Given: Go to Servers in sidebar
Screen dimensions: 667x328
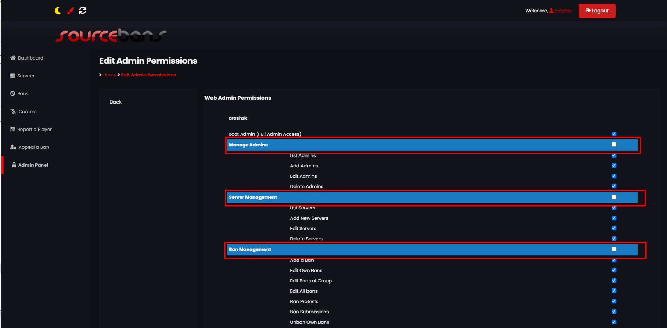Looking at the screenshot, I should click(26, 76).
